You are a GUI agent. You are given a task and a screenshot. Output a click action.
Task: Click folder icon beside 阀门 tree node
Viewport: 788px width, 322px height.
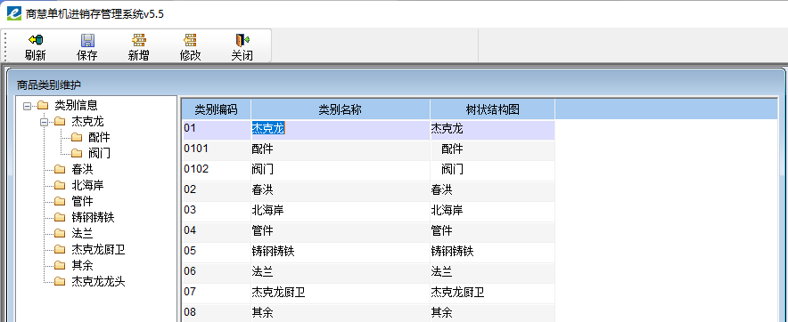point(77,153)
